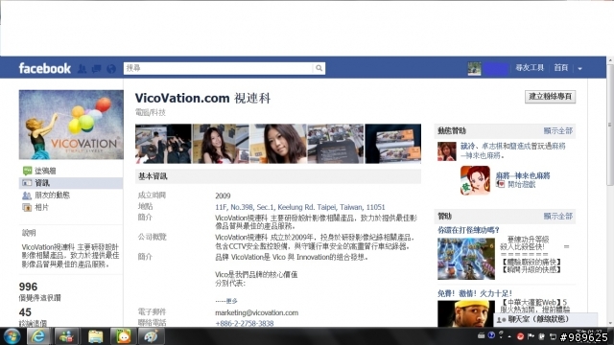
Task: Open the second photo thumbnail of woman in white
Action: pos(221,144)
